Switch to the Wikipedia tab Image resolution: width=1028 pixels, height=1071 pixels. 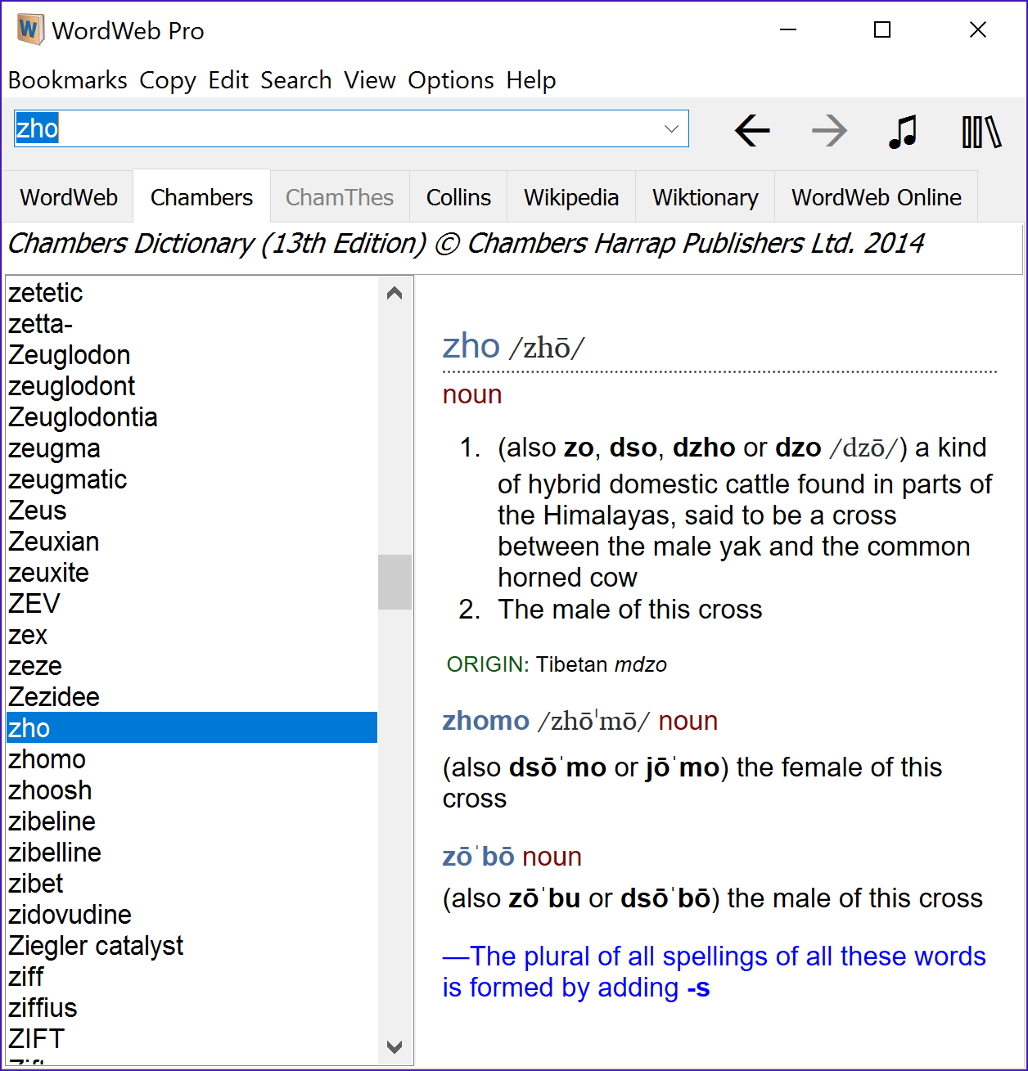point(570,197)
